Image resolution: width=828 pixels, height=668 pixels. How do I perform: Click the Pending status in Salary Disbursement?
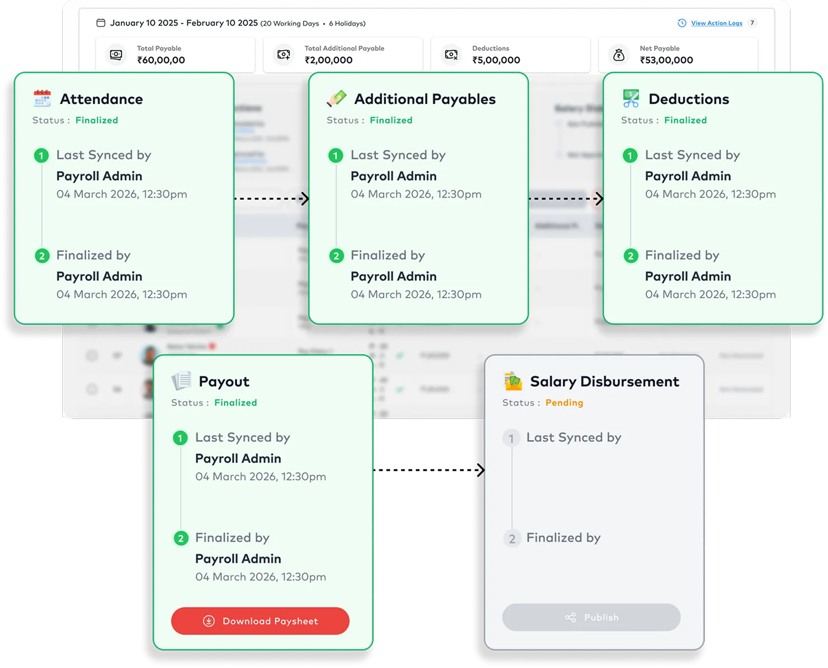pos(564,403)
